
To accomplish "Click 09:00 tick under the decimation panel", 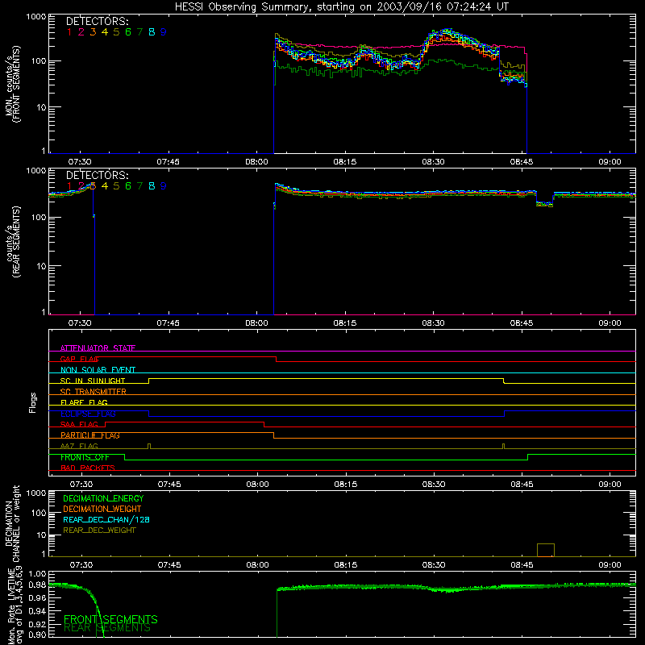I will point(610,565).
